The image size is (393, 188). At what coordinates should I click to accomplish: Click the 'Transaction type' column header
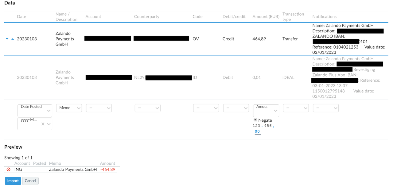coord(293,17)
